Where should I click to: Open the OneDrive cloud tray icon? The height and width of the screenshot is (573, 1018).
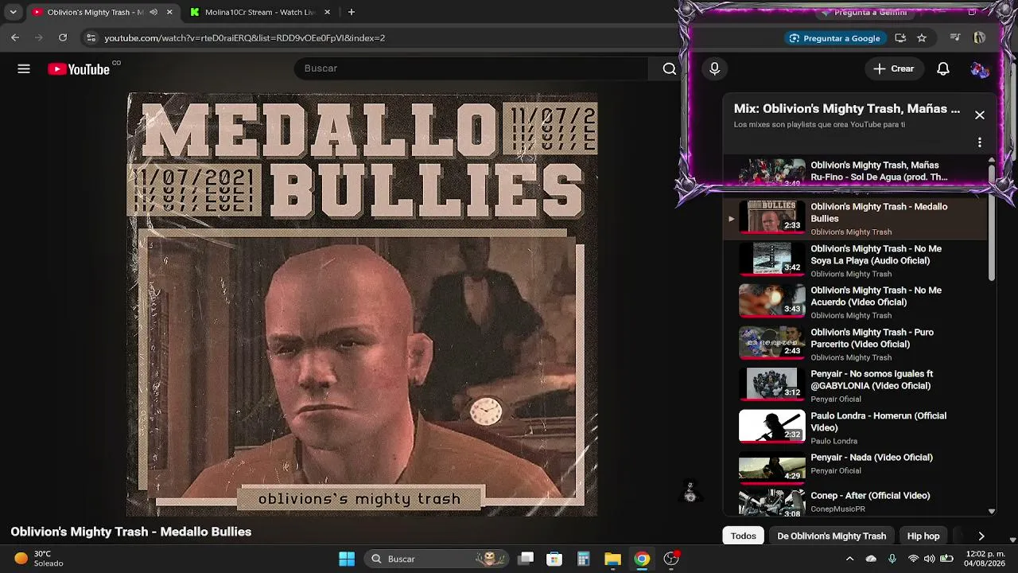coord(871,559)
